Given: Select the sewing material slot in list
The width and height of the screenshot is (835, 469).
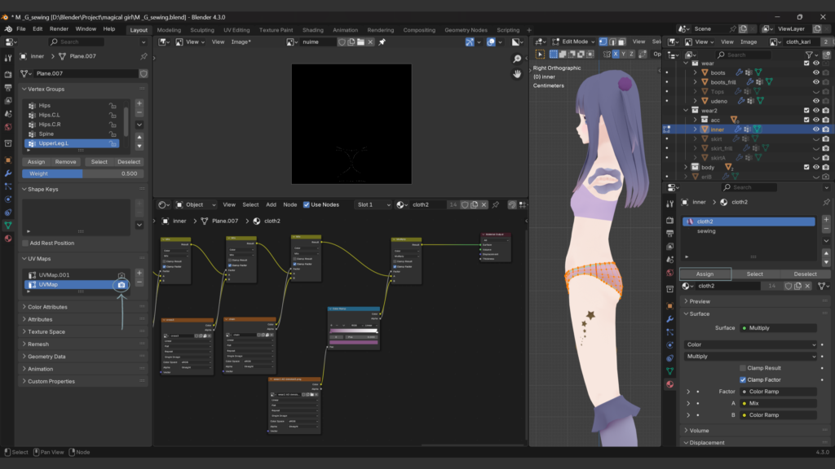Looking at the screenshot, I should pos(706,231).
